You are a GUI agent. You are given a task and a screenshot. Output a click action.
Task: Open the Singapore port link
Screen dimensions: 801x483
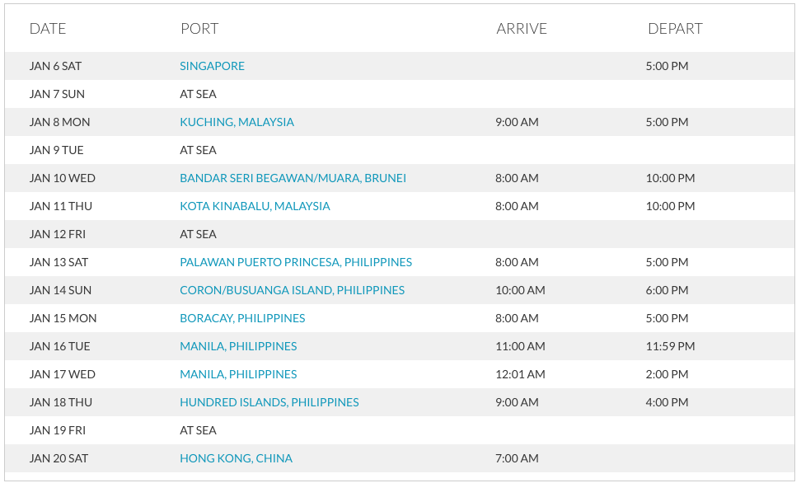pyautogui.click(x=212, y=66)
